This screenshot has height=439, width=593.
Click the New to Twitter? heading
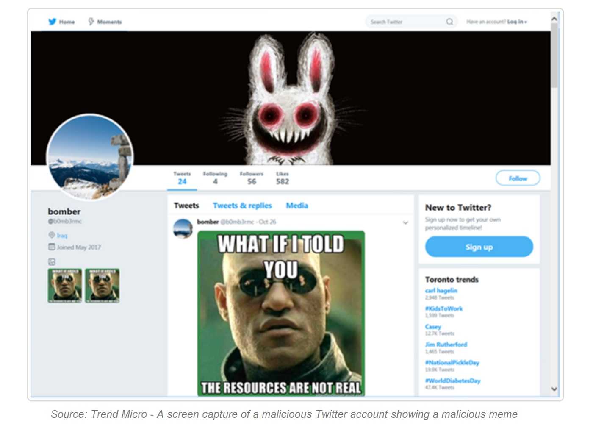458,208
